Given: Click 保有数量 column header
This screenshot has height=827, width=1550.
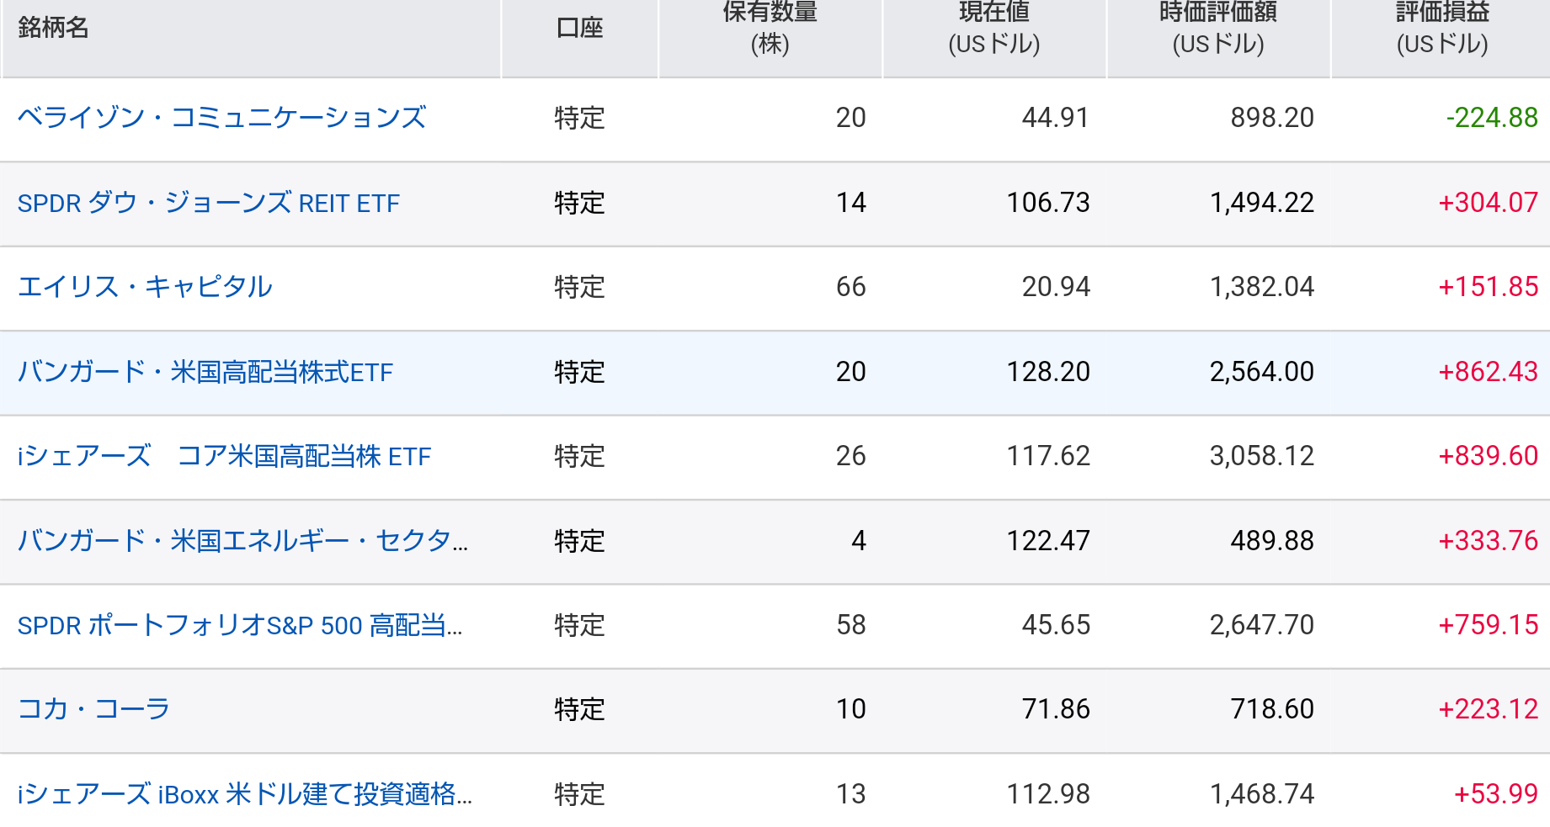Looking at the screenshot, I should tap(770, 28).
